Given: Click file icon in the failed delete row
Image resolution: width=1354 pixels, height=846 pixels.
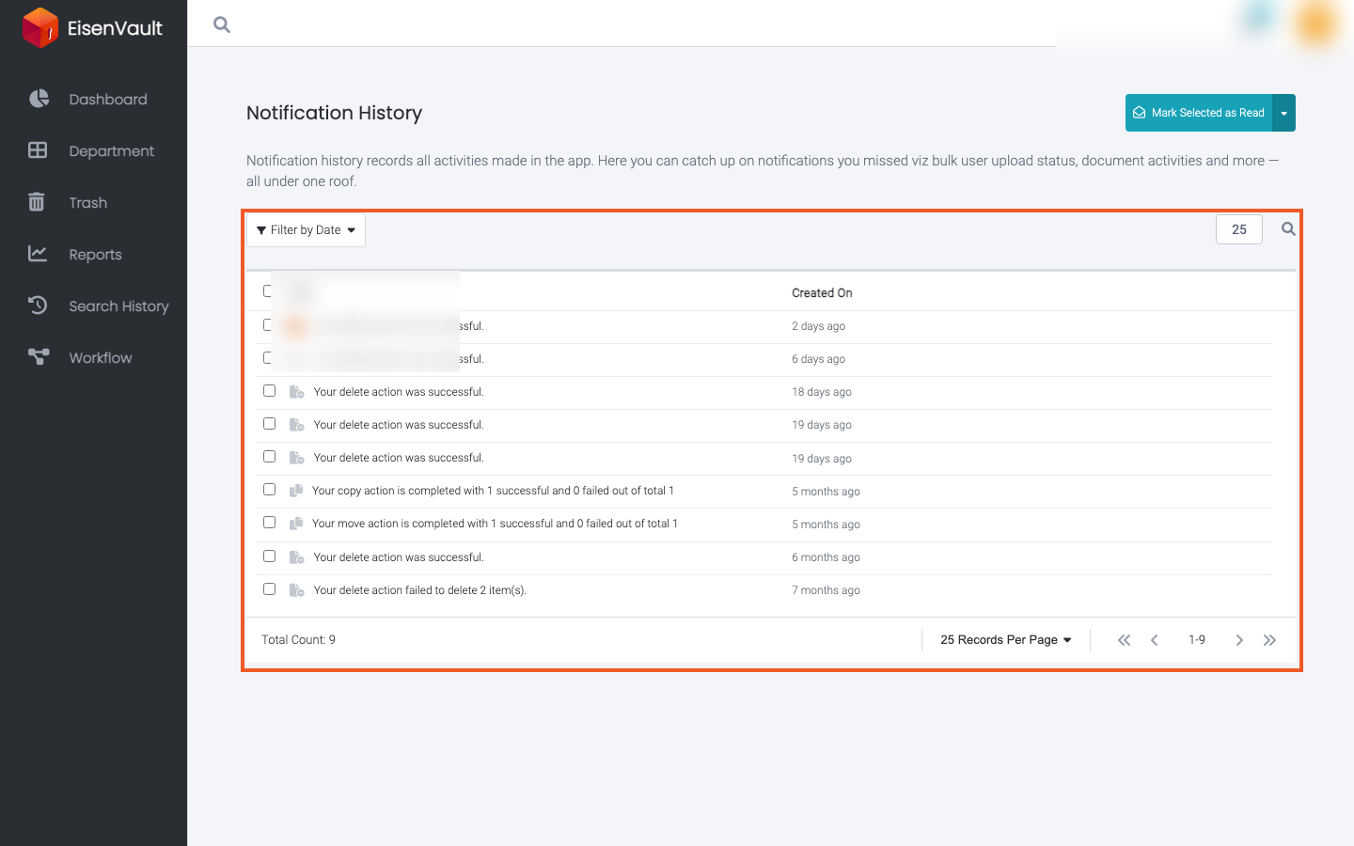Looking at the screenshot, I should click(x=296, y=590).
